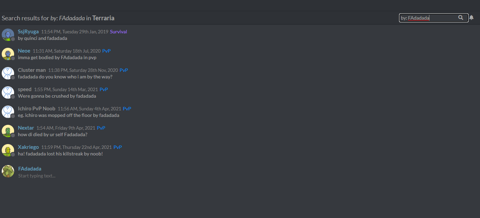Screen dimensions: 480x218
Task: Click Neoe's avatar image
Action: coord(8,54)
